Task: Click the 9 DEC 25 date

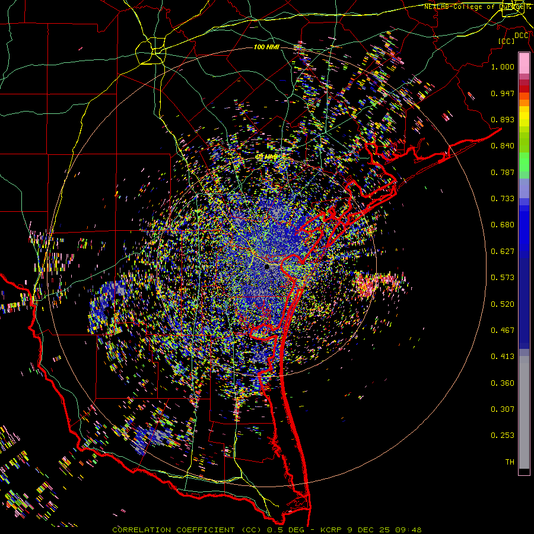Action: [x=368, y=530]
